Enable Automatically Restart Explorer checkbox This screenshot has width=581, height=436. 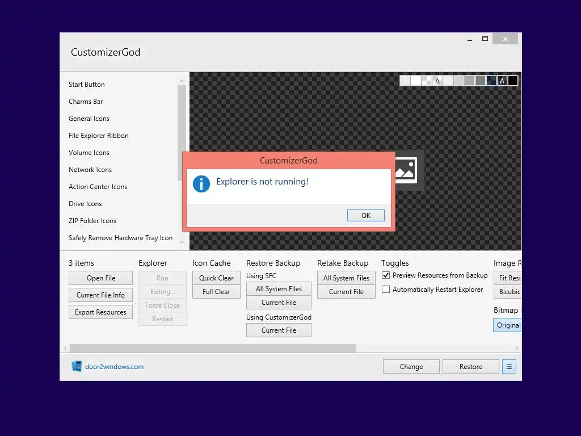[x=386, y=289]
